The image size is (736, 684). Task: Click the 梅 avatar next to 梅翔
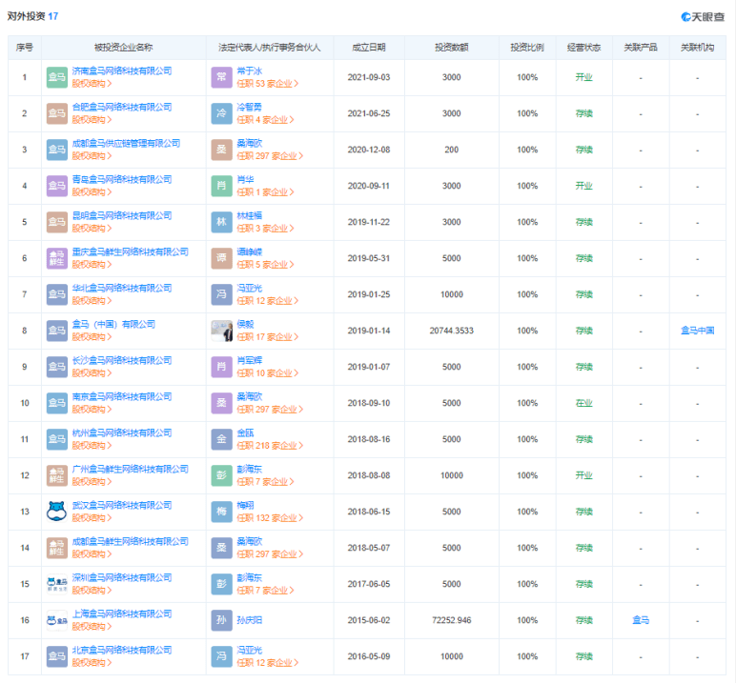(221, 512)
